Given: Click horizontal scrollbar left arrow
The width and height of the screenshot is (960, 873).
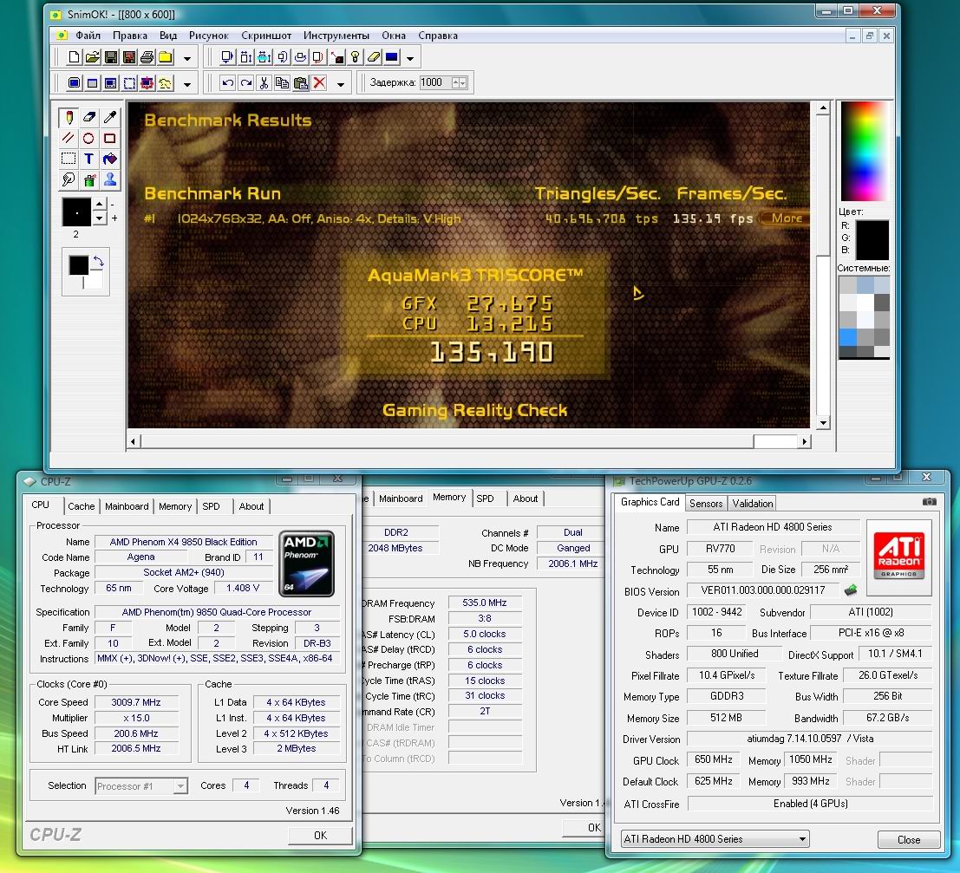Looking at the screenshot, I should pos(134,440).
